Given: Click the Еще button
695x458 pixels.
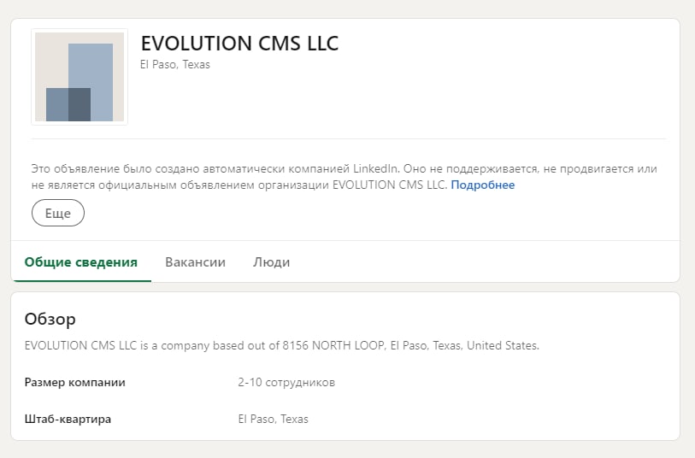Looking at the screenshot, I should pyautogui.click(x=58, y=213).
